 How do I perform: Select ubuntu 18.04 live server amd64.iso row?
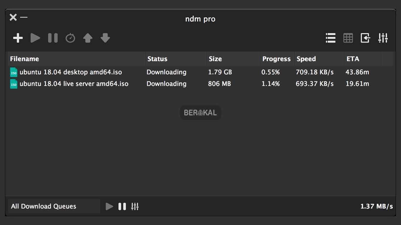pos(74,84)
